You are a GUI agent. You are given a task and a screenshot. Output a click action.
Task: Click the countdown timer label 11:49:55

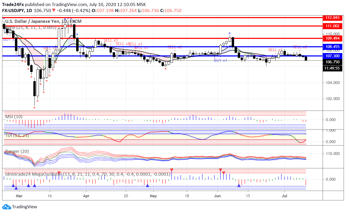333,68
